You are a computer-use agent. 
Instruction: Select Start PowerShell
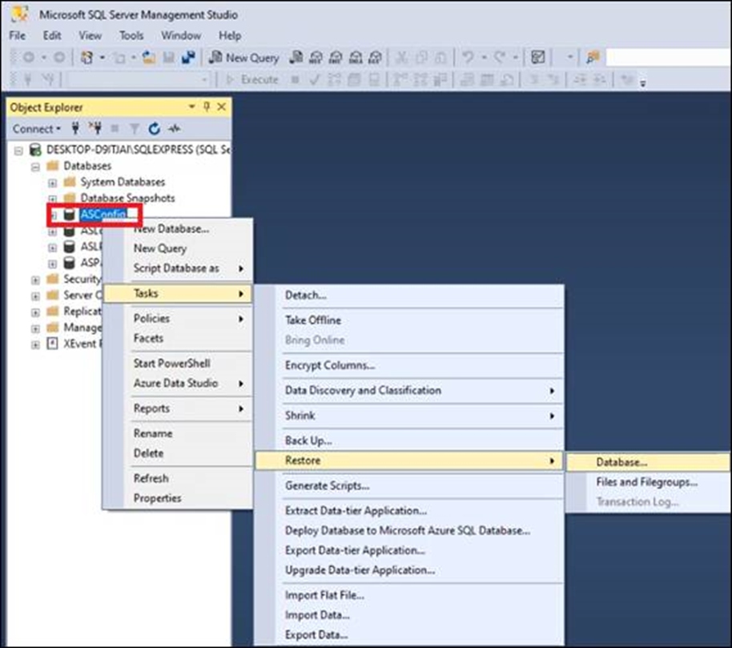[x=178, y=363]
